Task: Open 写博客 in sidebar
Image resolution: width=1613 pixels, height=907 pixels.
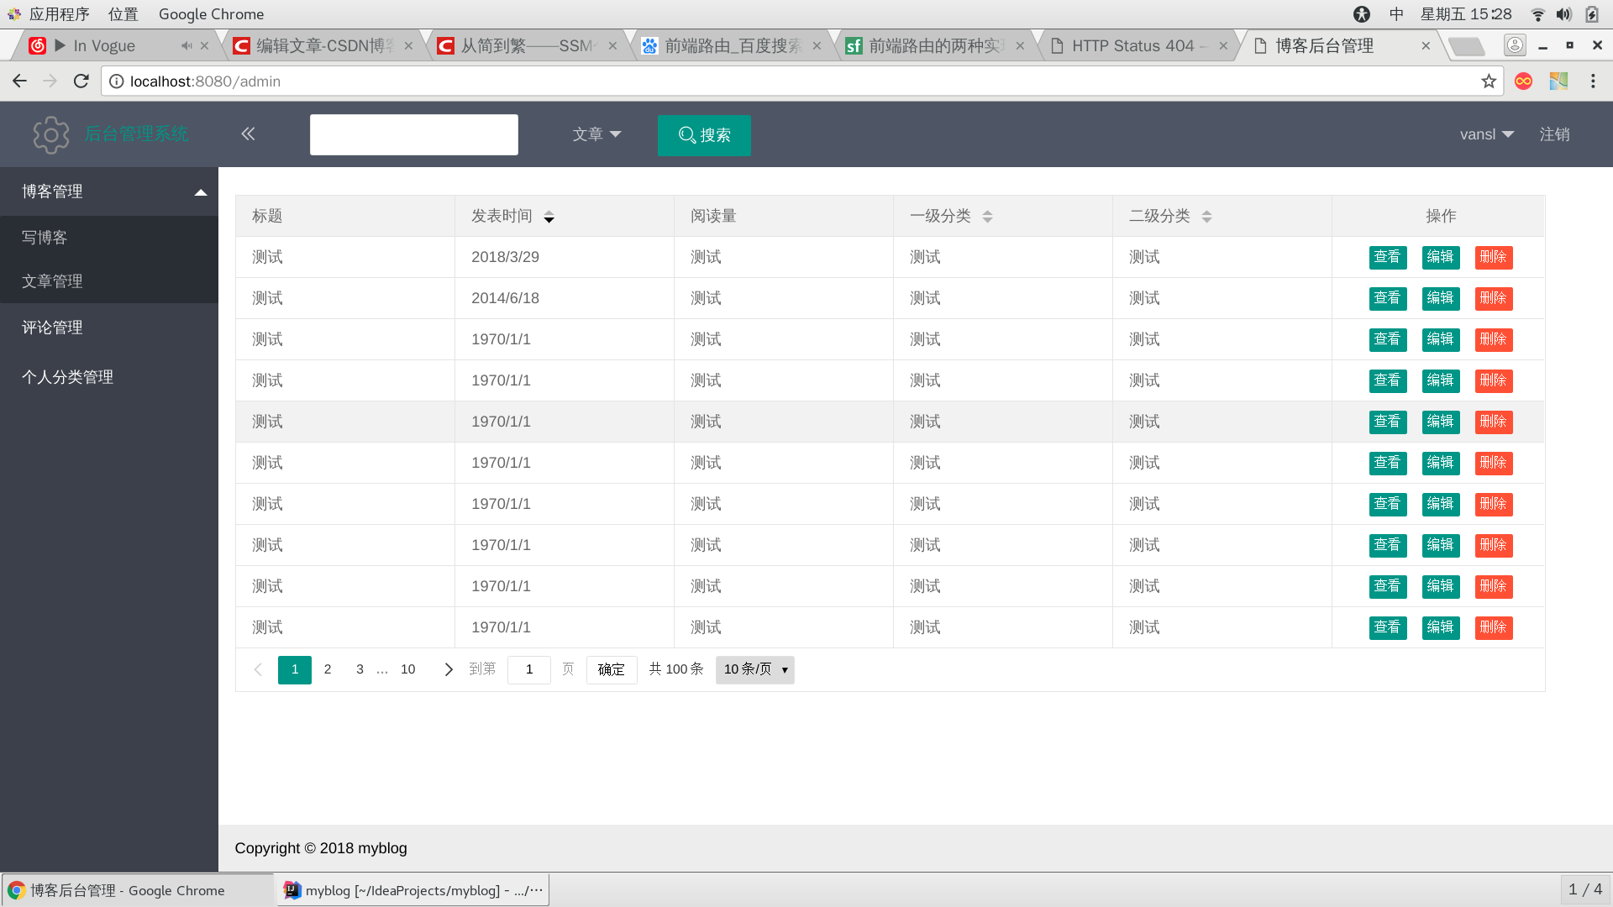Action: point(109,238)
